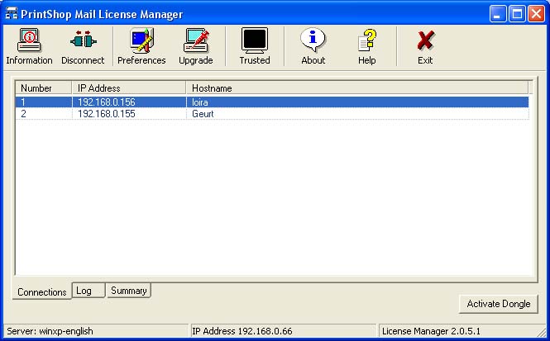
Task: Click connection number 1 cell
Action: click(x=44, y=102)
